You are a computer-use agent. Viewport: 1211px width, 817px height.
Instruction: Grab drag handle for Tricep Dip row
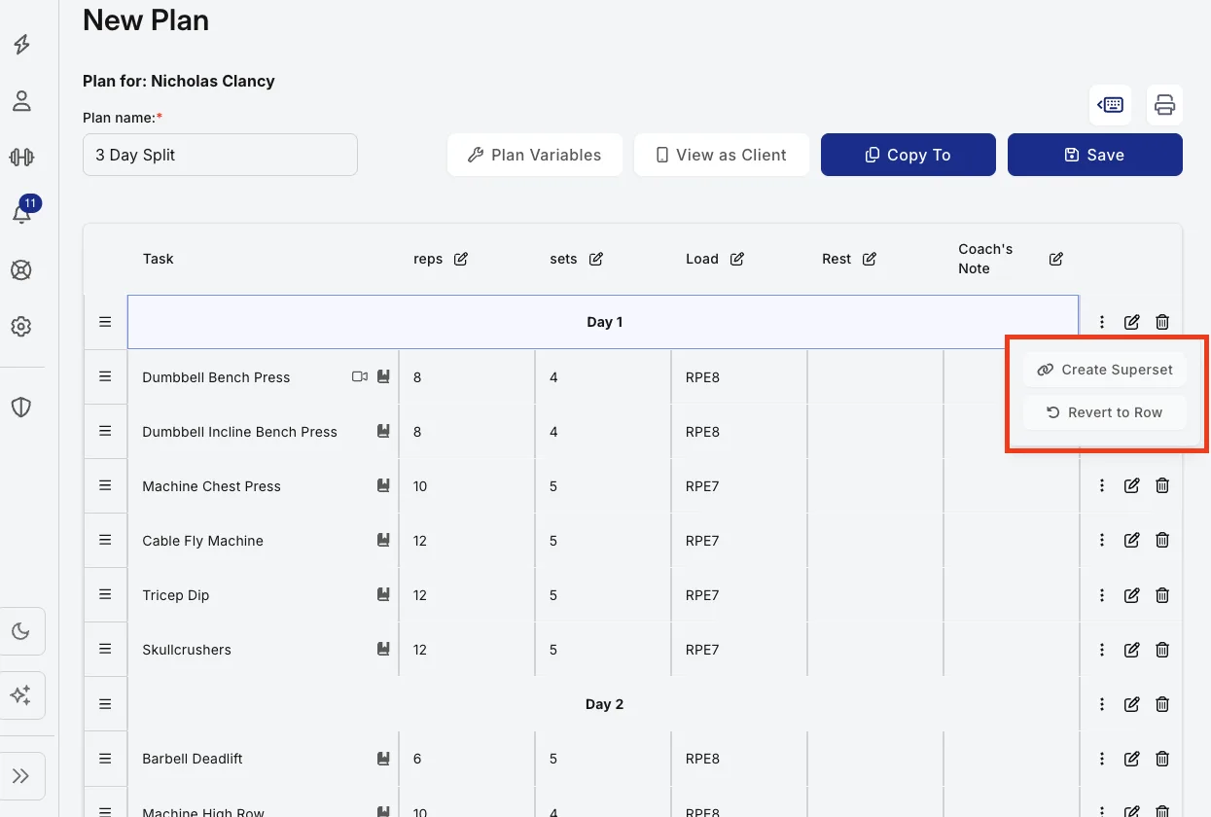pyautogui.click(x=105, y=594)
